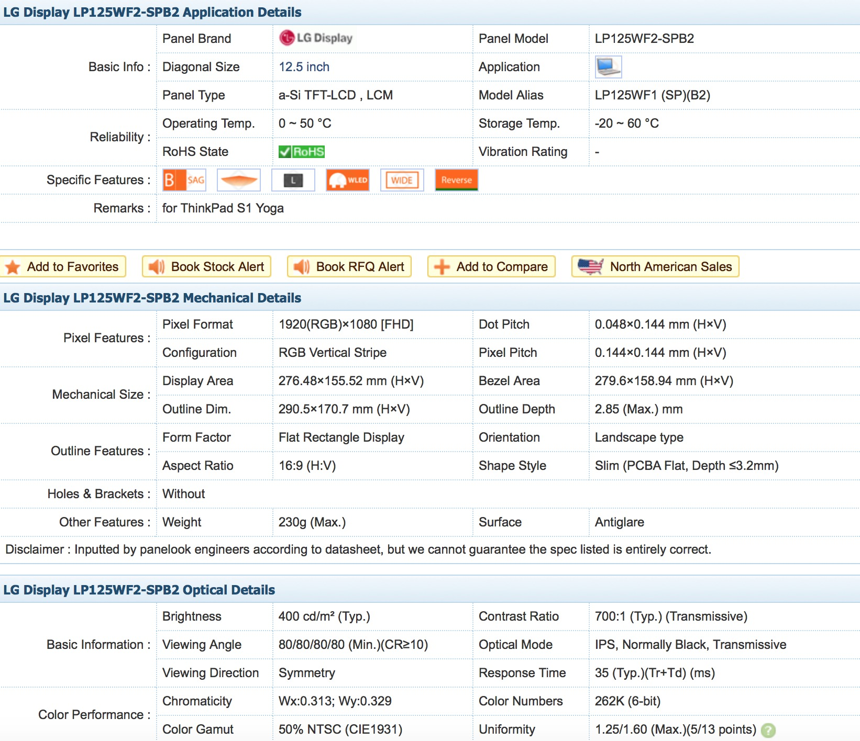Select pixel format 1920(RGB)×1080 [FHD]
Screen dimensions: 860x741
346,324
